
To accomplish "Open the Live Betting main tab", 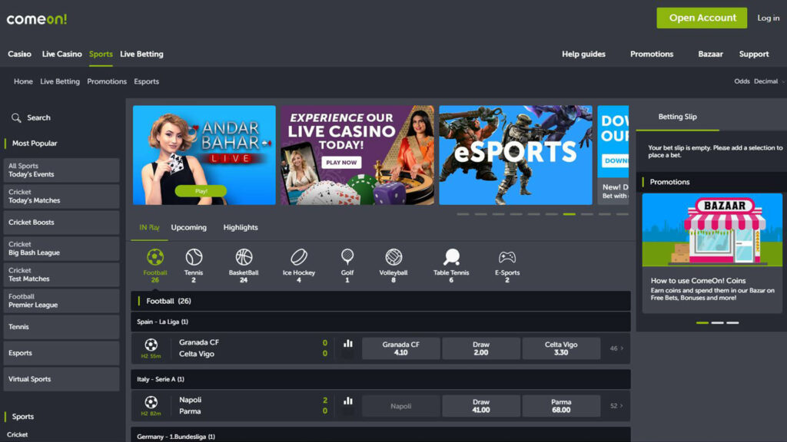I will point(141,54).
